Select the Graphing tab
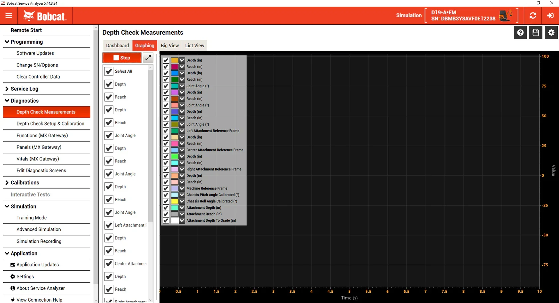Screen dimensions: 559x303 click(x=145, y=46)
